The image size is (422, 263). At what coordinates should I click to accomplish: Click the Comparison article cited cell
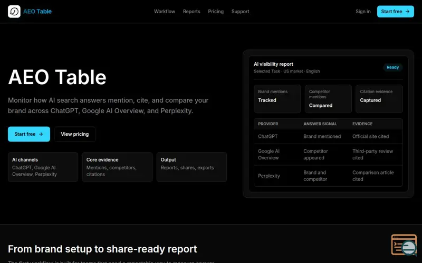click(x=373, y=176)
